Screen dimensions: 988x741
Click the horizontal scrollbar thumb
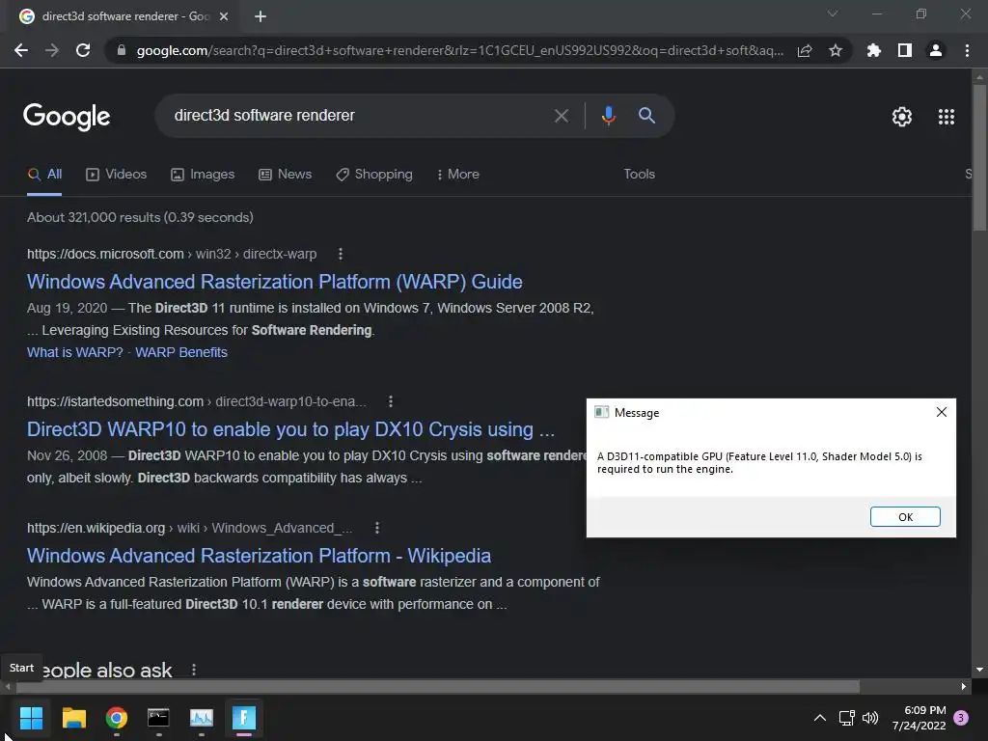(436, 686)
